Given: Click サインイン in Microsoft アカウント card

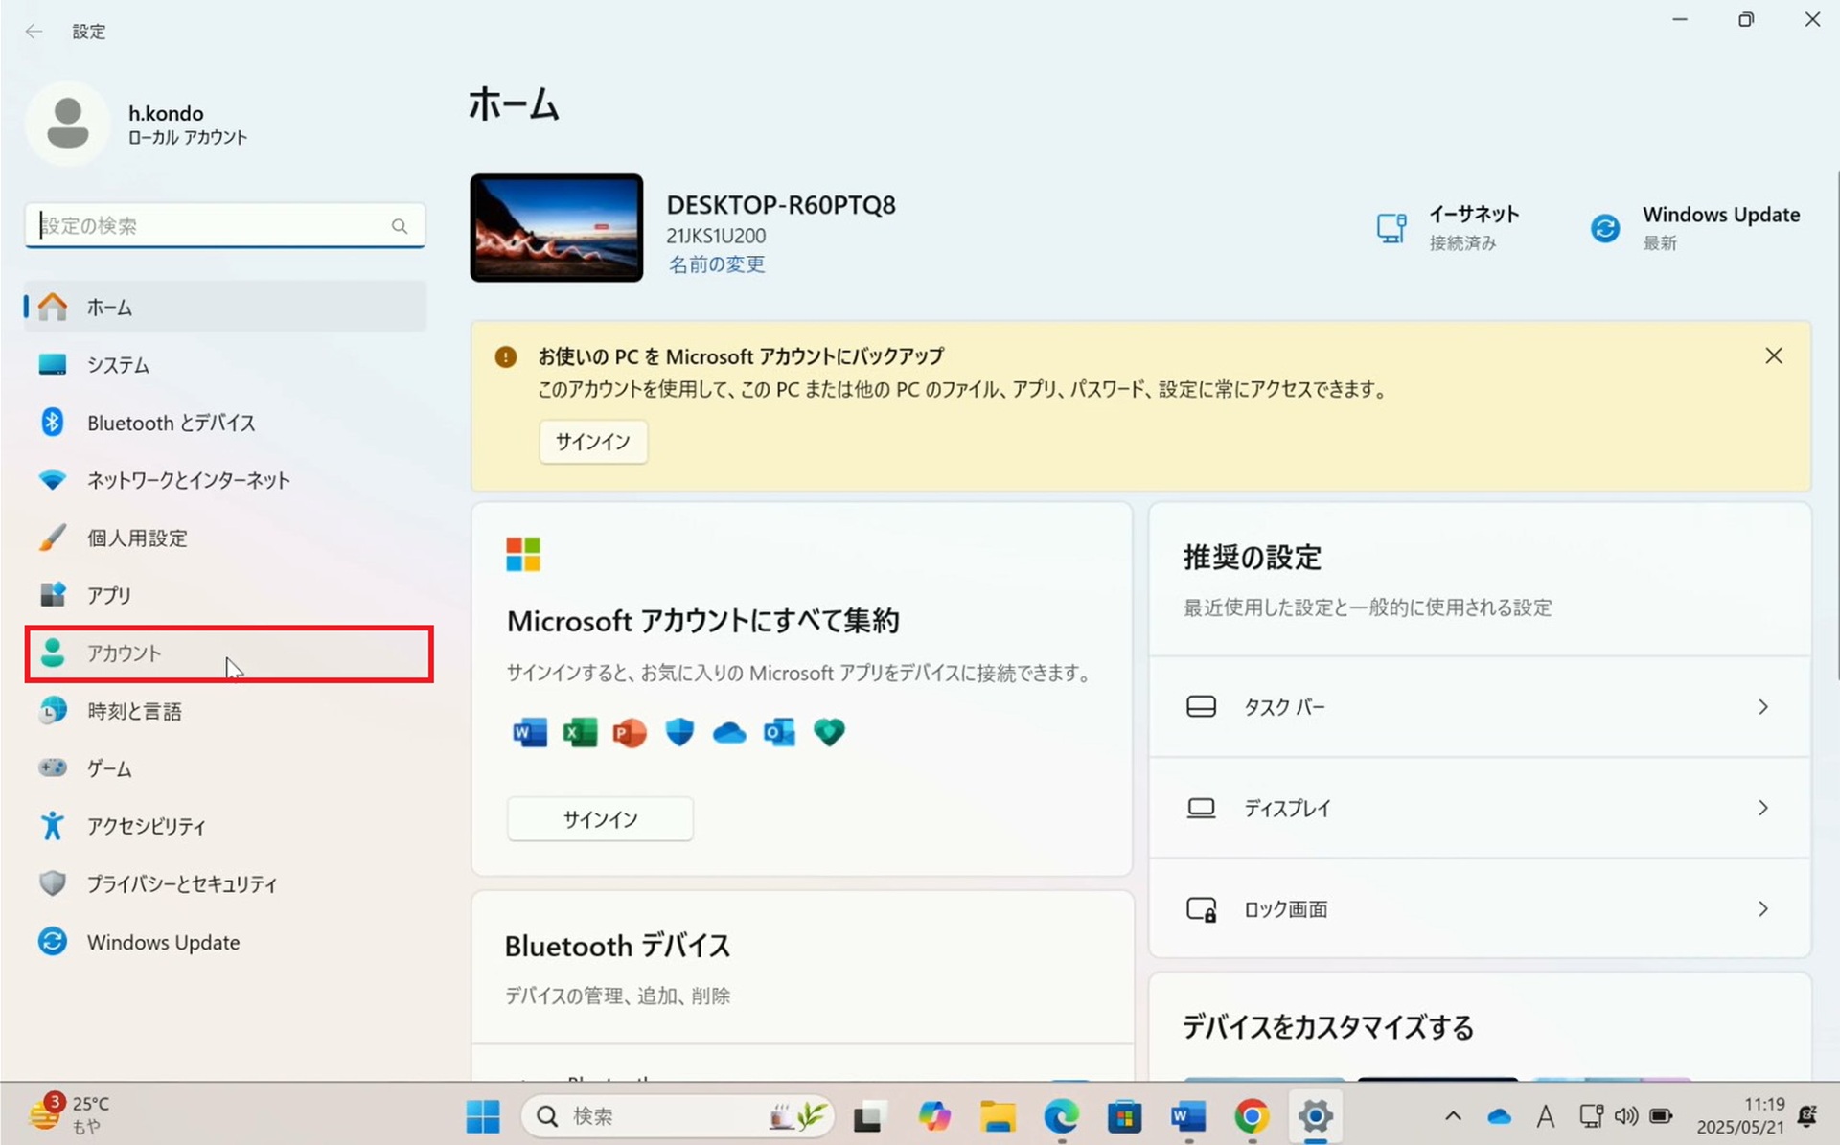Looking at the screenshot, I should 600,819.
